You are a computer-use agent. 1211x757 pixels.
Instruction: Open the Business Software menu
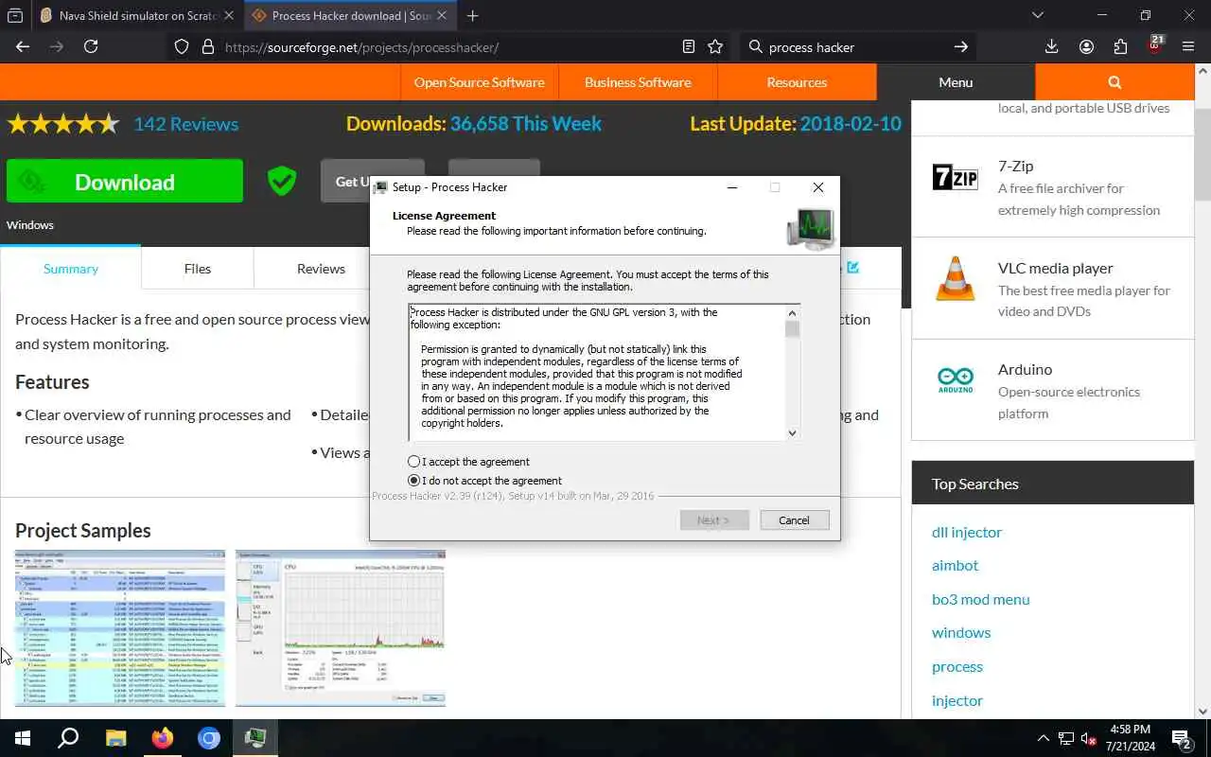pos(638,82)
